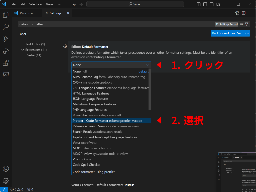Open the View menu
The height and width of the screenshot is (192, 256).
tap(49, 4)
